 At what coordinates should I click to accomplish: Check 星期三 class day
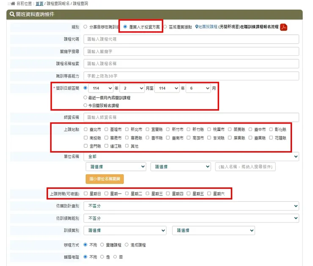tap(147, 194)
